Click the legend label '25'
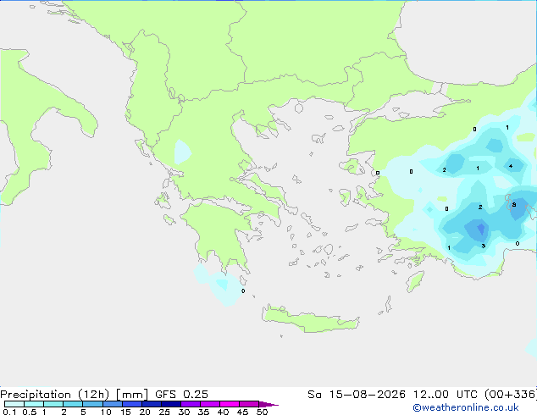This screenshot has width=537, height=415. click(x=164, y=412)
